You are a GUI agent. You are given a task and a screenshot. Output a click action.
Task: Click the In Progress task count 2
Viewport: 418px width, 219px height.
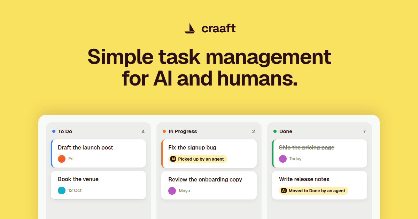tap(254, 131)
